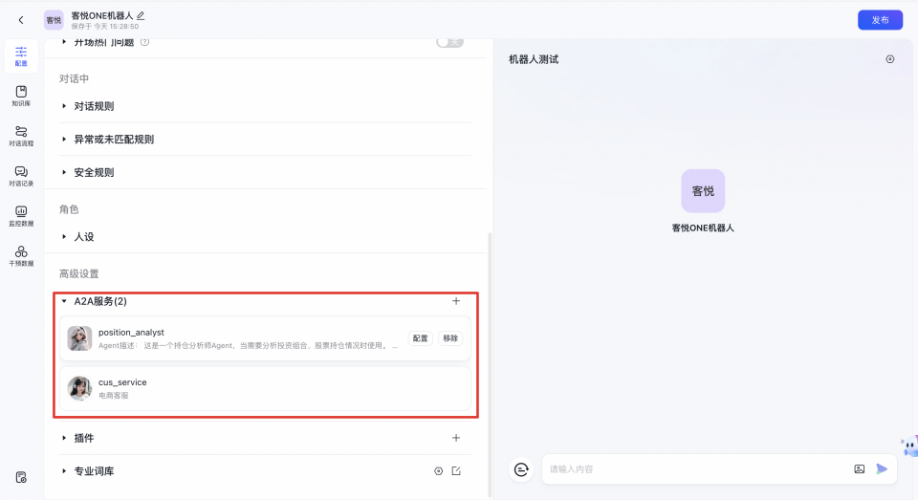Expand the 异常或未匹配规则 section
This screenshot has width=918, height=500.
64,140
